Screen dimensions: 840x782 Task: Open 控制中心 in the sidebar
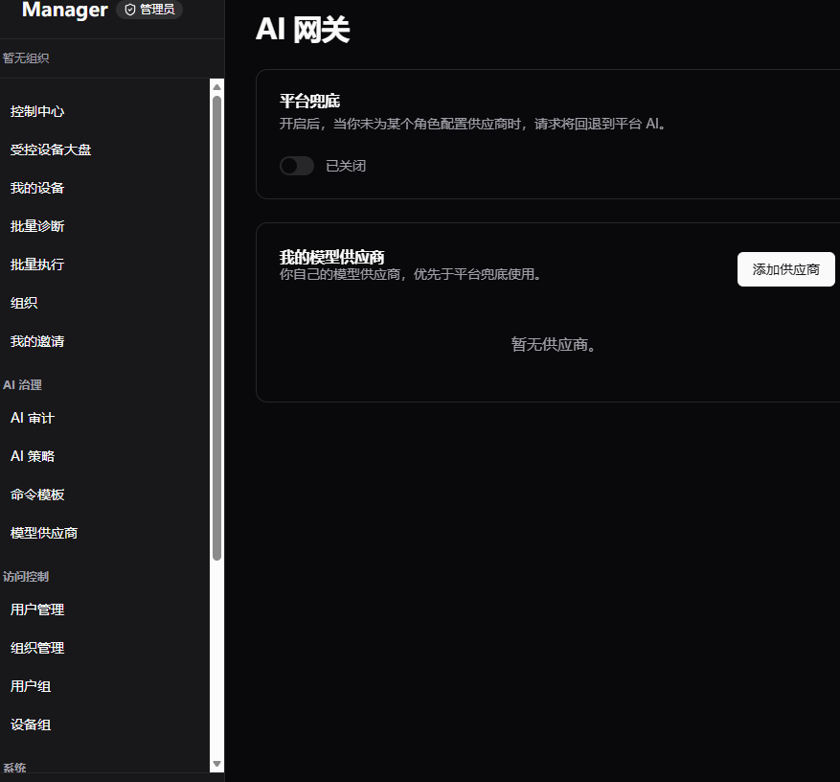tap(37, 111)
